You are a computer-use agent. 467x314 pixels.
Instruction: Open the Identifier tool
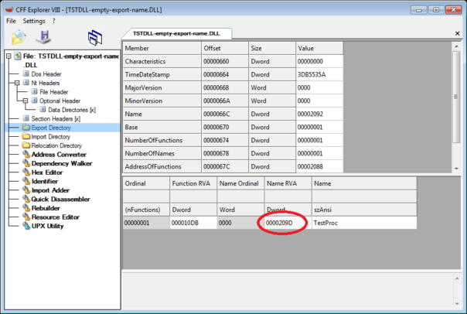45,181
